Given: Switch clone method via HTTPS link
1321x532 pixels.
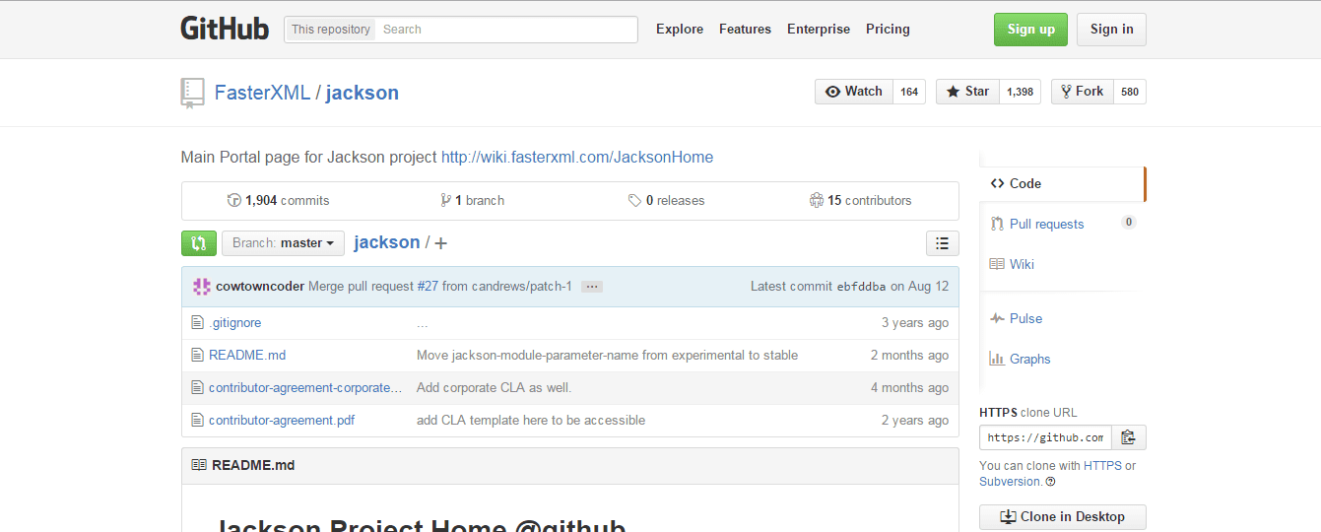Looking at the screenshot, I should click(x=1102, y=466).
